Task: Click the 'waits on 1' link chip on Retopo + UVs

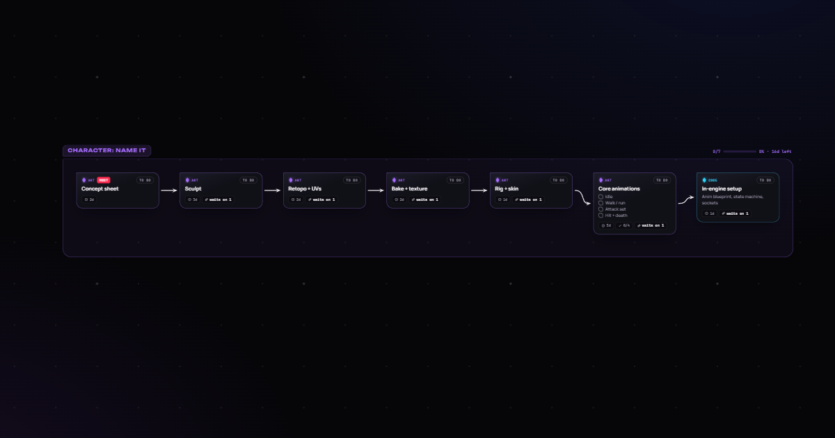Action: (x=321, y=200)
